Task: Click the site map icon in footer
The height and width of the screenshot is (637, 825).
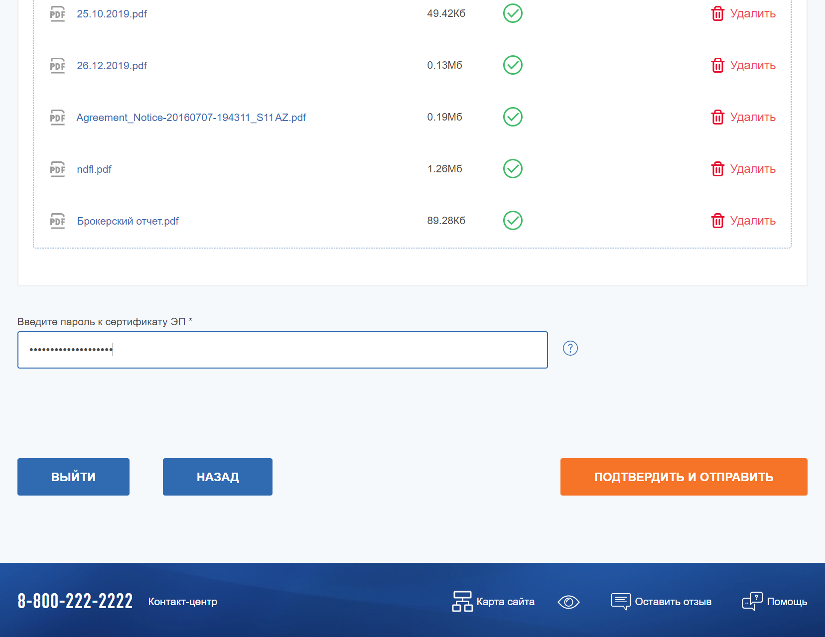Action: click(462, 601)
